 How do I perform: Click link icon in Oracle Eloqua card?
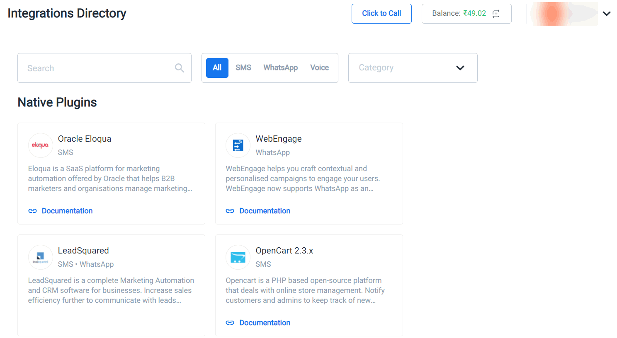point(32,211)
